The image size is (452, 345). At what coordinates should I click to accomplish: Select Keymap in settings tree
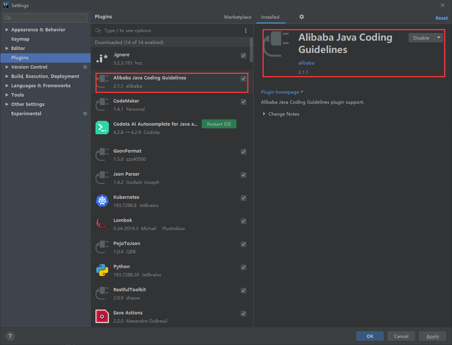[x=20, y=39]
